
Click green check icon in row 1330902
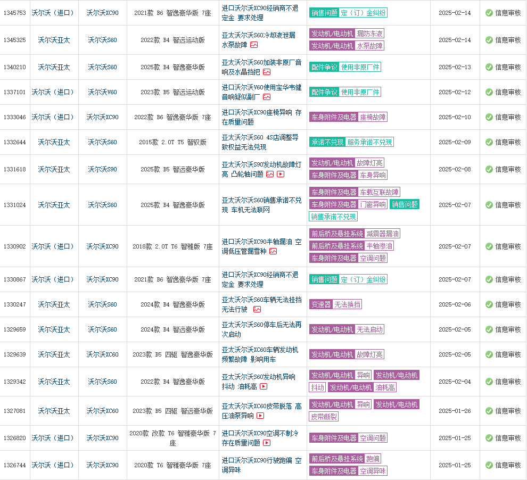[489, 246]
